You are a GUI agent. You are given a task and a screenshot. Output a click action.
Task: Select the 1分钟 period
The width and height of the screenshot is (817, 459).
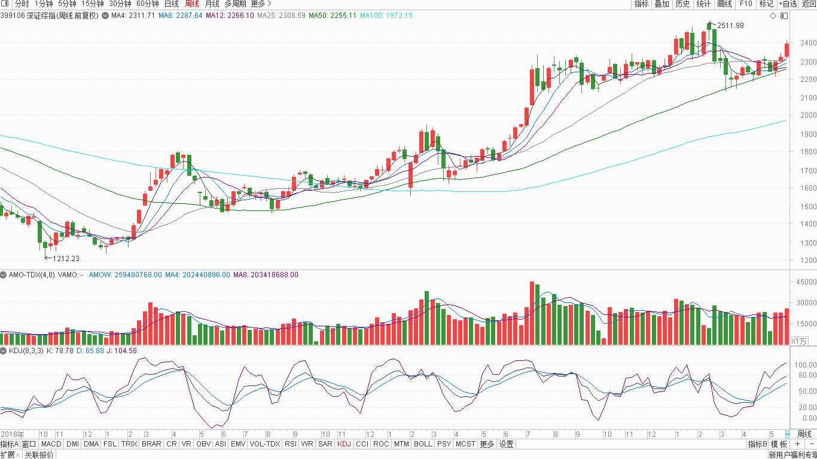[44, 4]
